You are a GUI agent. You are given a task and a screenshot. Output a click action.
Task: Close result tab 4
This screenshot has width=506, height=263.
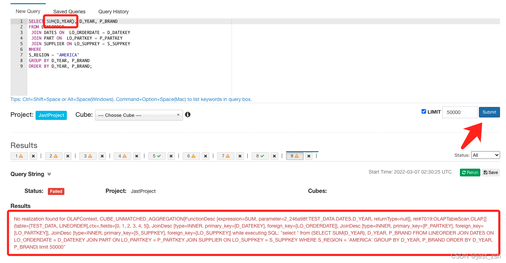[137, 156]
